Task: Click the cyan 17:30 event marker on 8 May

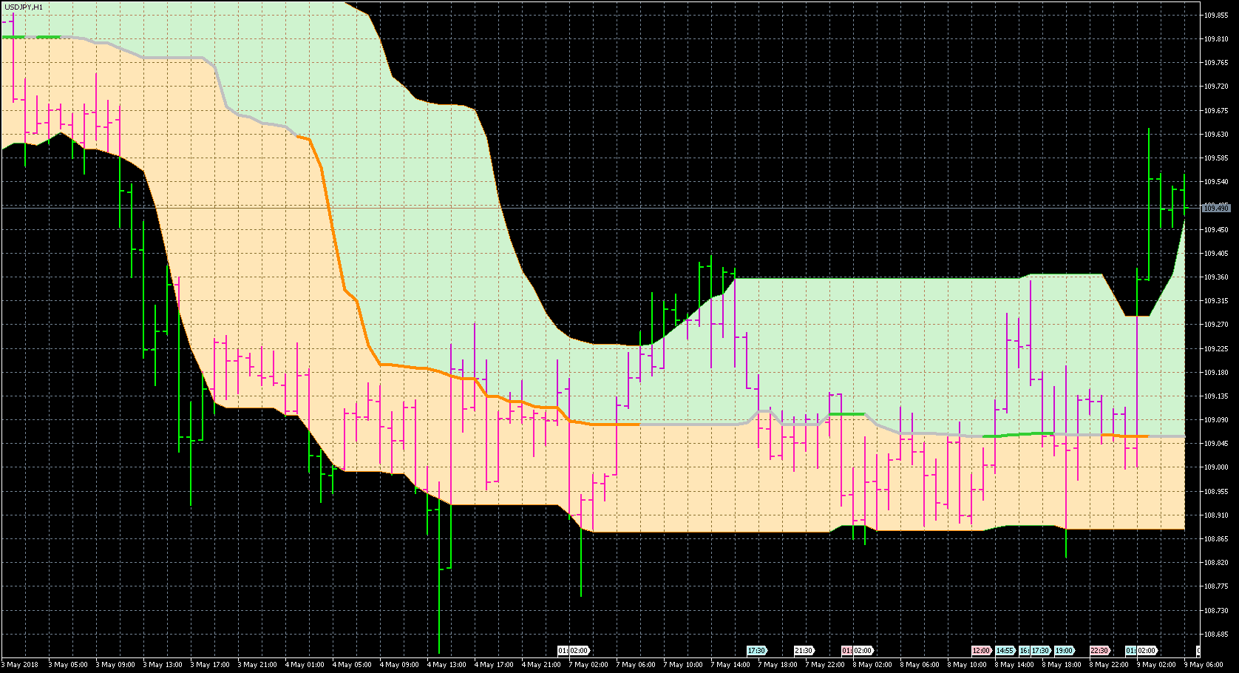Action: [x=1040, y=651]
